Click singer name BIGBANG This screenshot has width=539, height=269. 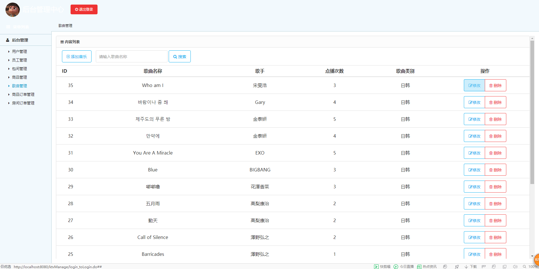260,170
